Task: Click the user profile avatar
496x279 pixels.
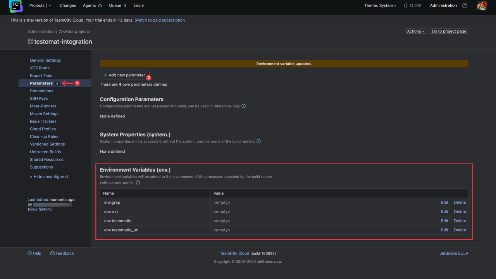Action: pyautogui.click(x=482, y=5)
